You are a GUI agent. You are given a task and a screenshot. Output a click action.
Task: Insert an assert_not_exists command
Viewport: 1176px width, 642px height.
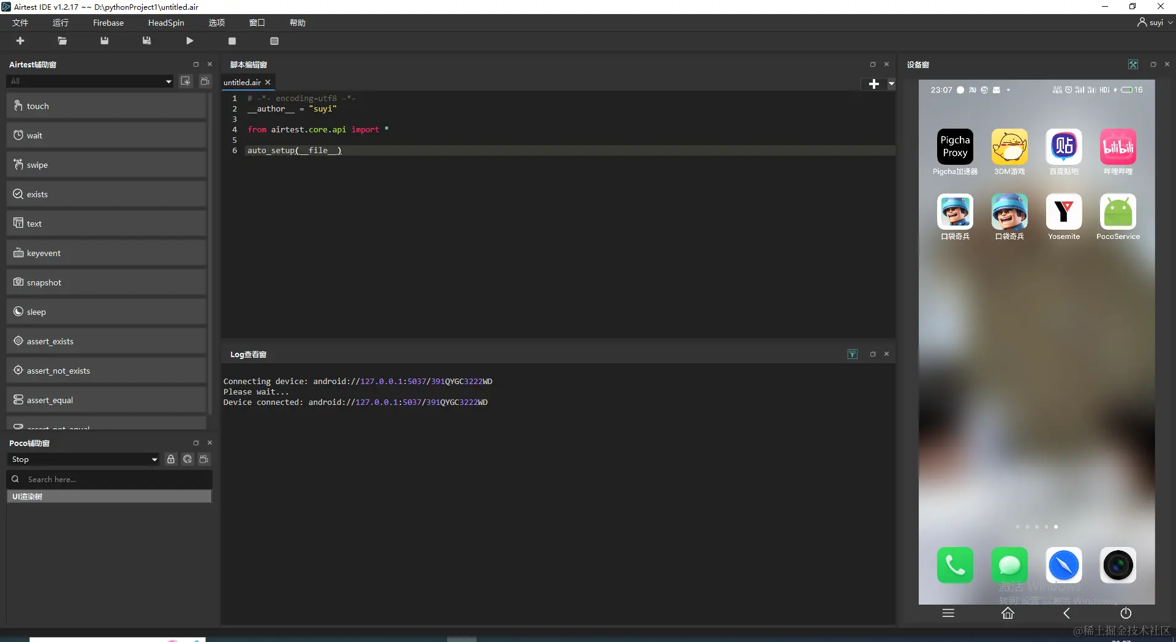pos(107,371)
